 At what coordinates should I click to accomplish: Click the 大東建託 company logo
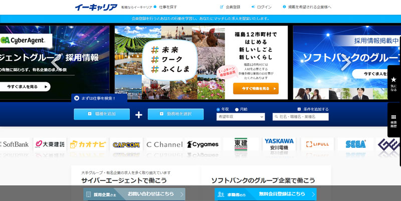pyautogui.click(x=50, y=144)
